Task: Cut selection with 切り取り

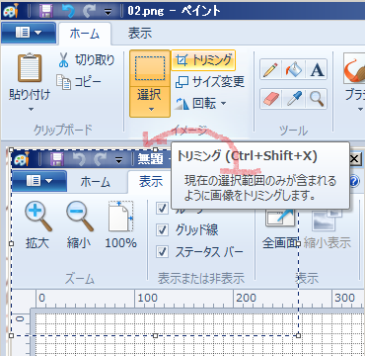Action: (x=86, y=60)
